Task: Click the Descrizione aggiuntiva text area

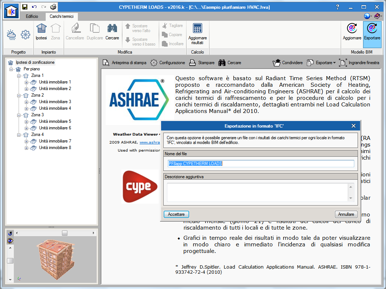Action: click(258, 192)
